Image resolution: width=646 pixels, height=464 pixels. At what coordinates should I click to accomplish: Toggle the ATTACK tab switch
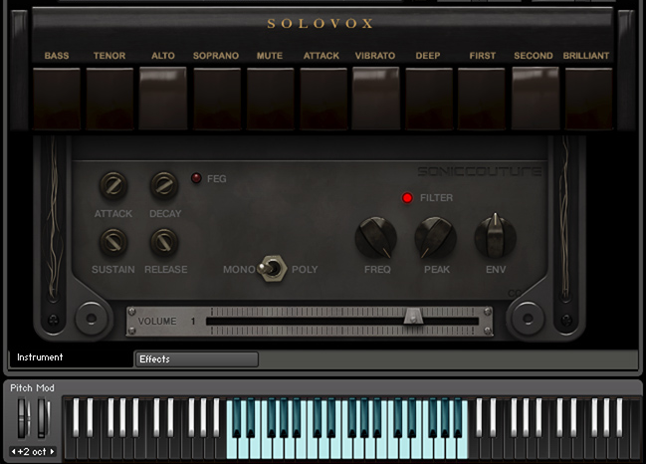pos(323,99)
